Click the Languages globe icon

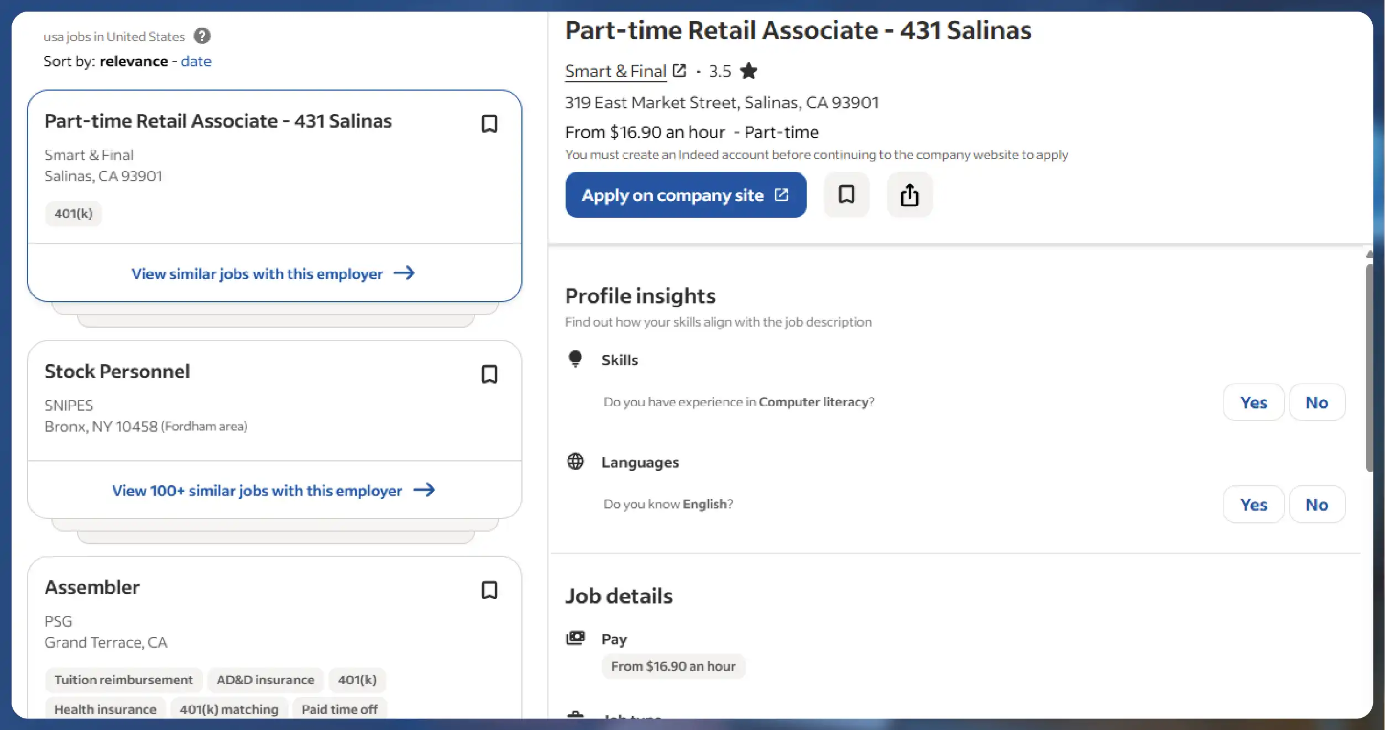coord(576,461)
